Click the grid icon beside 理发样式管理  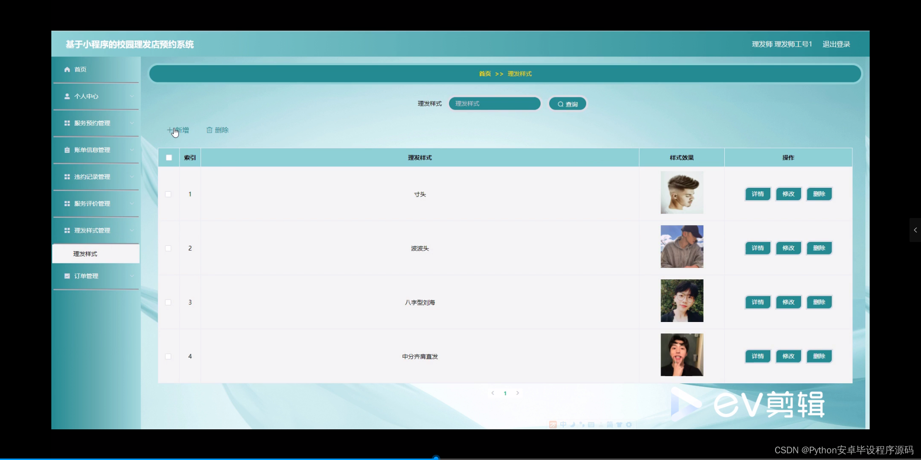(67, 230)
